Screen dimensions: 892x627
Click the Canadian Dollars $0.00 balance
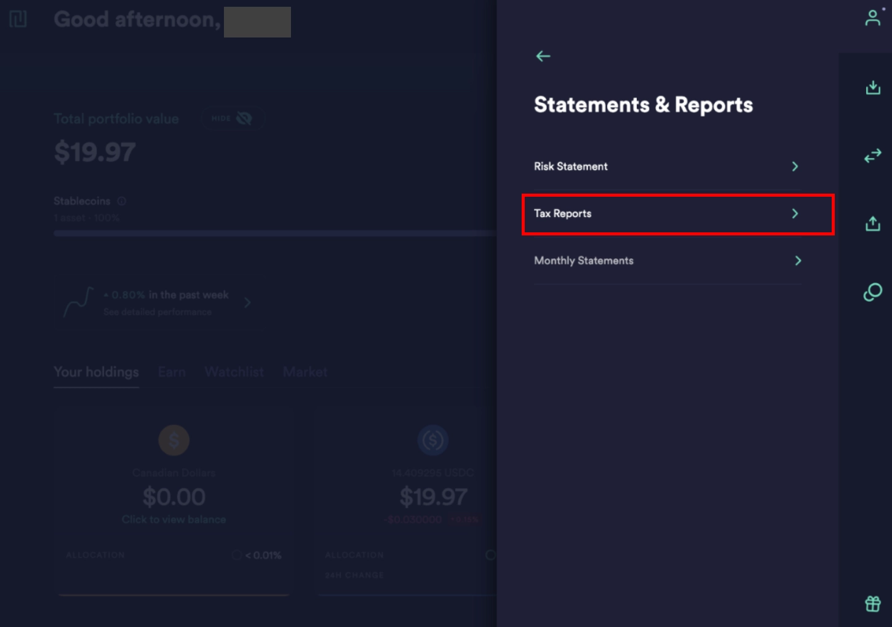tap(174, 497)
